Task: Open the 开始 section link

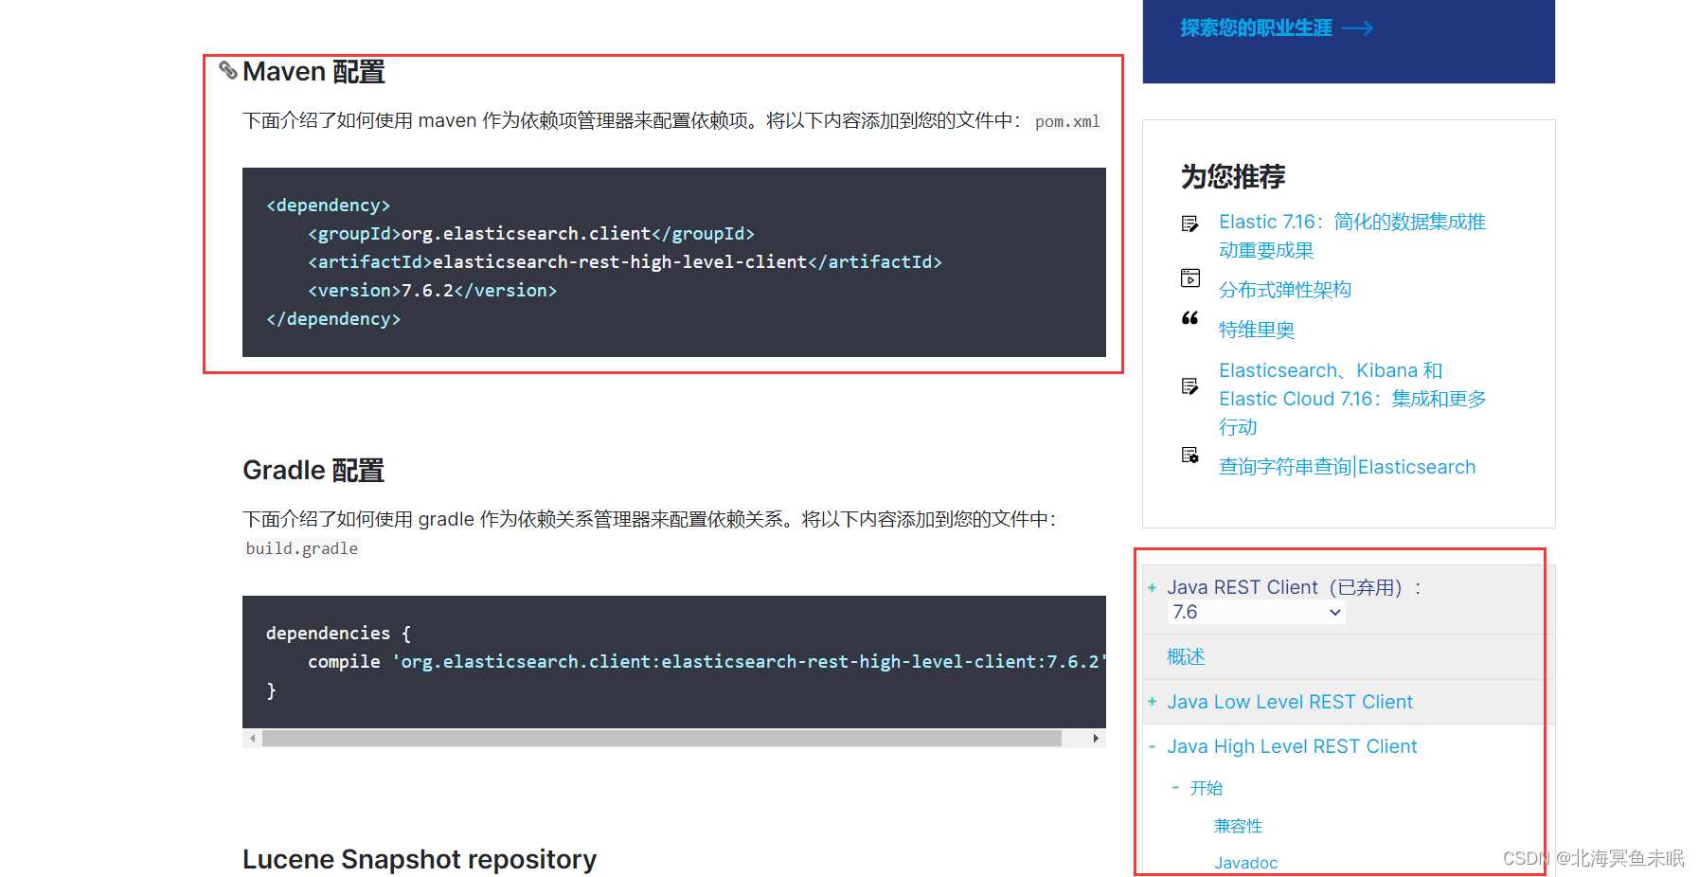Action: pyautogui.click(x=1207, y=788)
